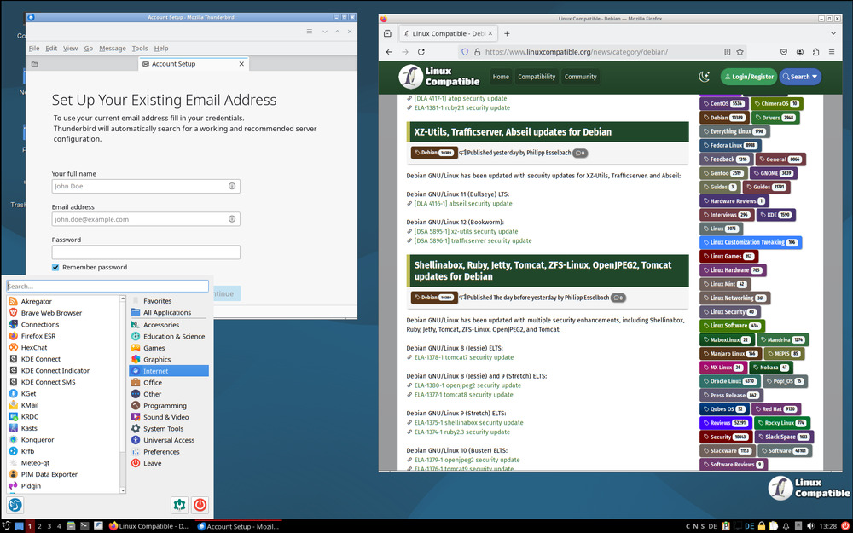Open HexChat from the Internet list
This screenshot has width=853, height=533.
(34, 348)
